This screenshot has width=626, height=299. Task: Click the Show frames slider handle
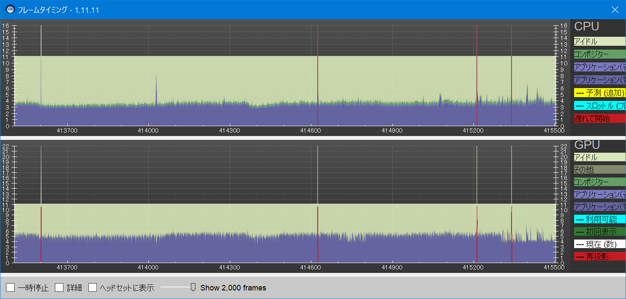coord(193,287)
